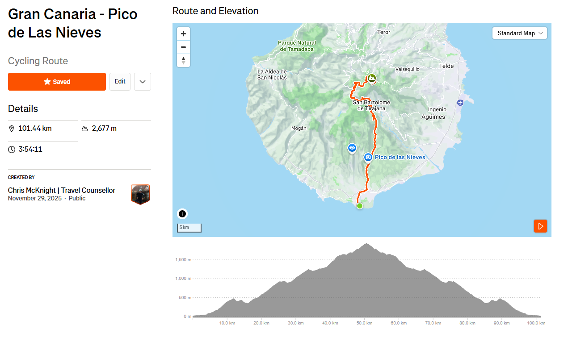Click the airport icon on the map
This screenshot has height=337, width=568.
(460, 103)
